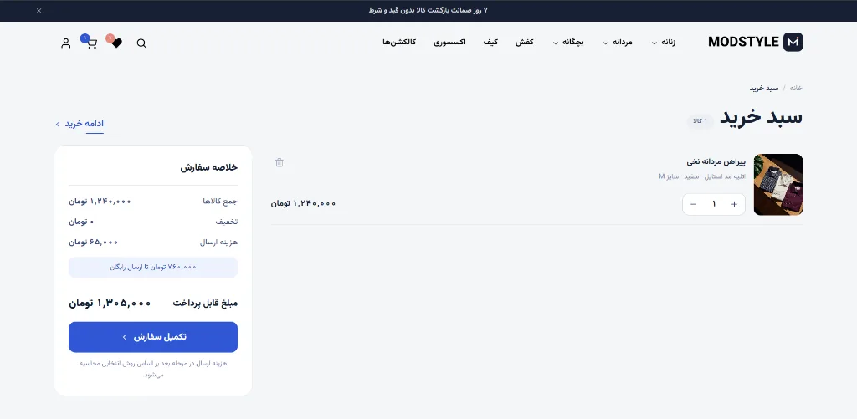Open the کالکشن‌ها menu item
The width and height of the screenshot is (857, 419).
click(x=399, y=42)
